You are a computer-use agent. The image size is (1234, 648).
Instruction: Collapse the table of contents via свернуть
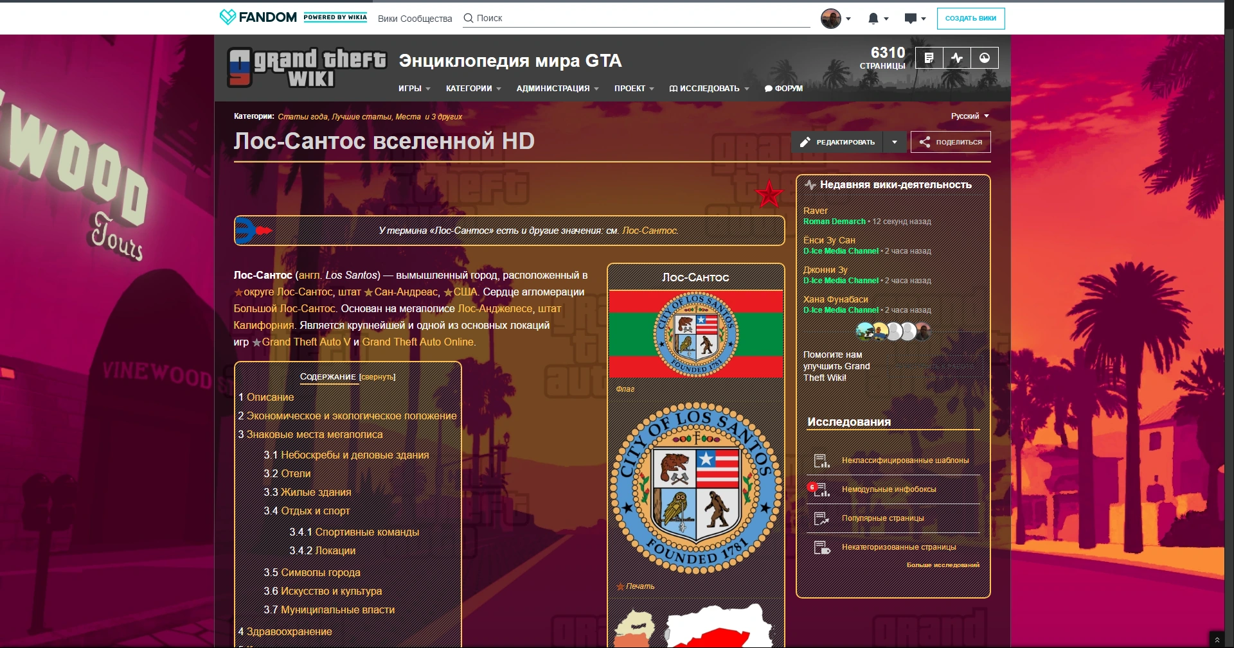click(x=377, y=377)
